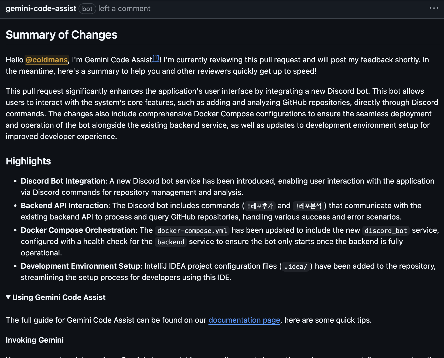Open the gemini-code-assist author profile
444x358 pixels.
click(41, 9)
